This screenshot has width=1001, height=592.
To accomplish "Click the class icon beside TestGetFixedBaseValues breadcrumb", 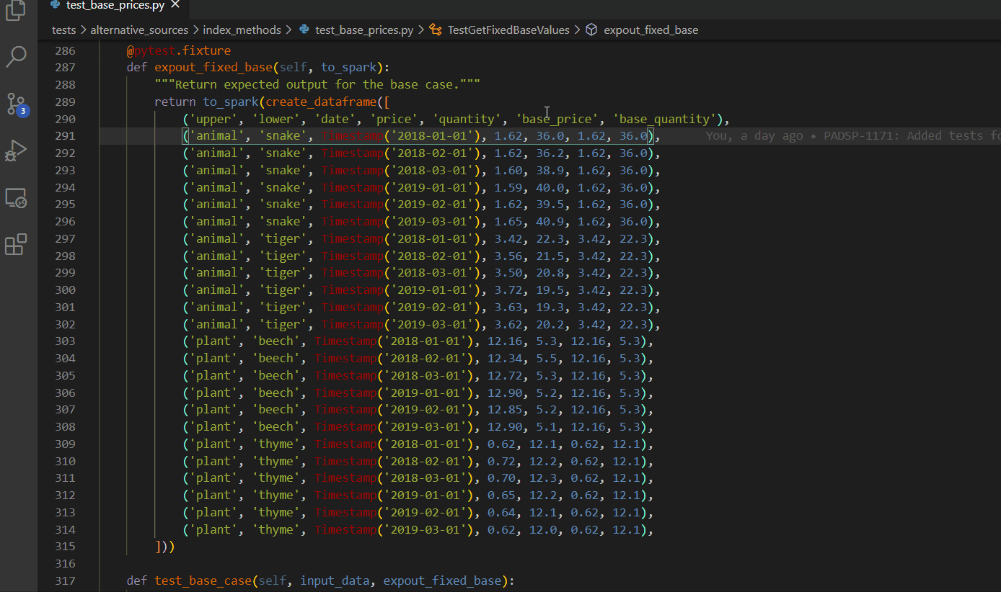I will (435, 30).
